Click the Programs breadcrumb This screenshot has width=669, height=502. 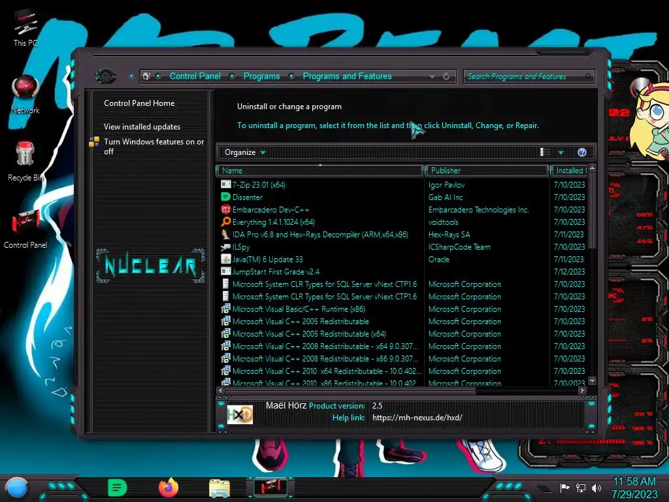(x=261, y=76)
